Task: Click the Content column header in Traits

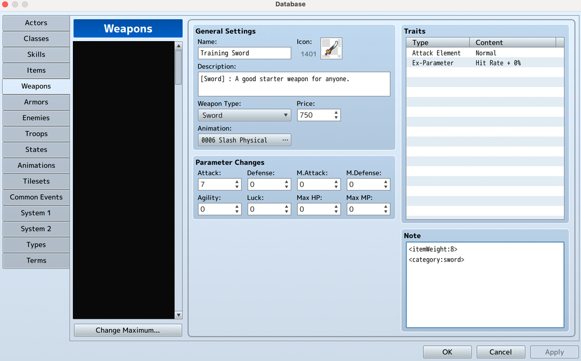Action: tap(513, 43)
